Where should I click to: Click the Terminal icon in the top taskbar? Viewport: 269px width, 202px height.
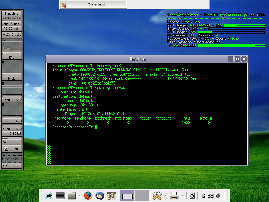click(64, 5)
